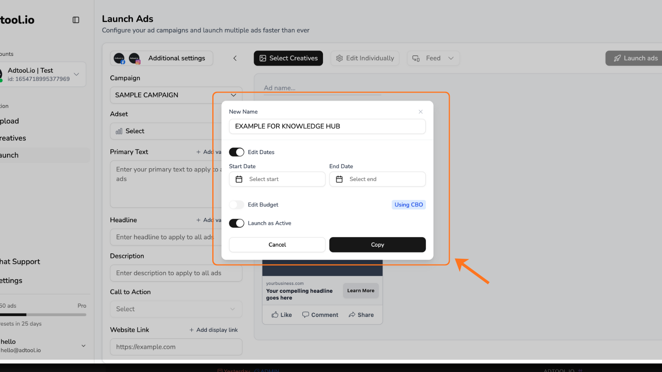Open the Select Creatives image picker icon
The height and width of the screenshot is (372, 662).
(263, 58)
